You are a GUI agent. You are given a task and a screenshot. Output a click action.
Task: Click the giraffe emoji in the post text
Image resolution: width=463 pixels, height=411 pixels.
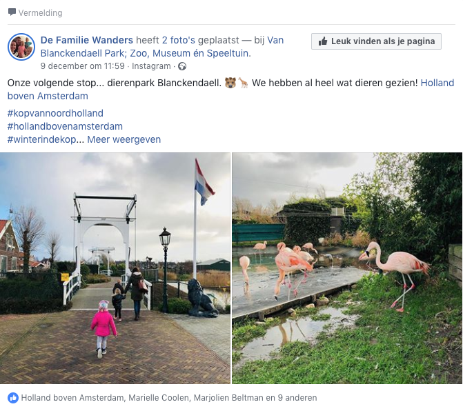244,83
